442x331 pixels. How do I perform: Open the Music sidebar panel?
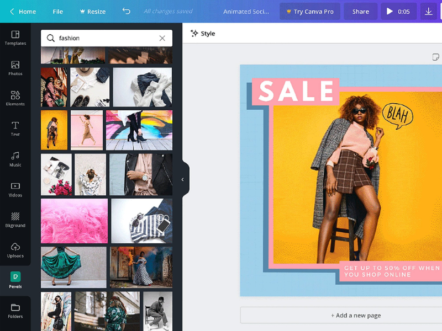[15, 159]
